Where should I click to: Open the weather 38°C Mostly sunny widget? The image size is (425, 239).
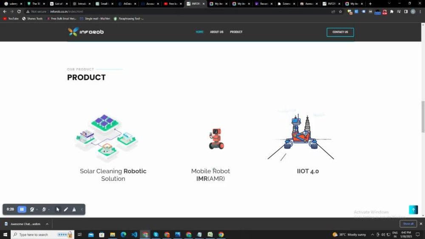coord(349,234)
